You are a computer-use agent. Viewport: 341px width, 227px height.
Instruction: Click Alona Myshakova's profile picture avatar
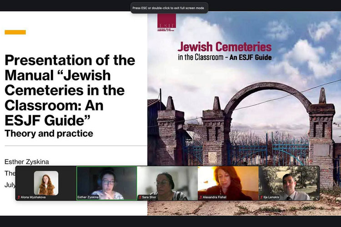tap(46, 183)
